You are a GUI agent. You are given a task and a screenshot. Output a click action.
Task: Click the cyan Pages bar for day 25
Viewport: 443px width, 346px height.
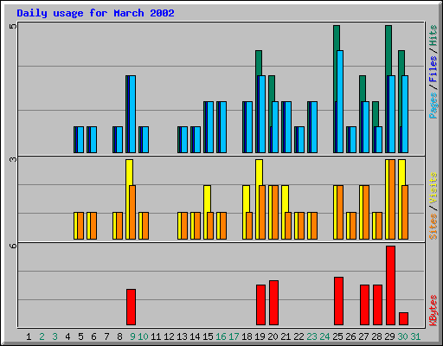point(340,101)
